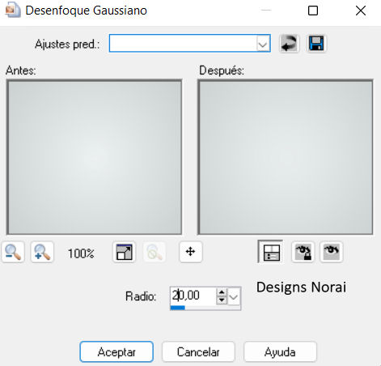This screenshot has width=381, height=366.
Task: Expand the Radio value slider dropdown
Action: tap(234, 297)
